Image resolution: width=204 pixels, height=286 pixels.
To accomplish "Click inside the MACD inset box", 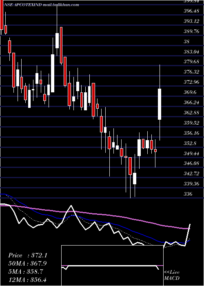I will [112, 266].
